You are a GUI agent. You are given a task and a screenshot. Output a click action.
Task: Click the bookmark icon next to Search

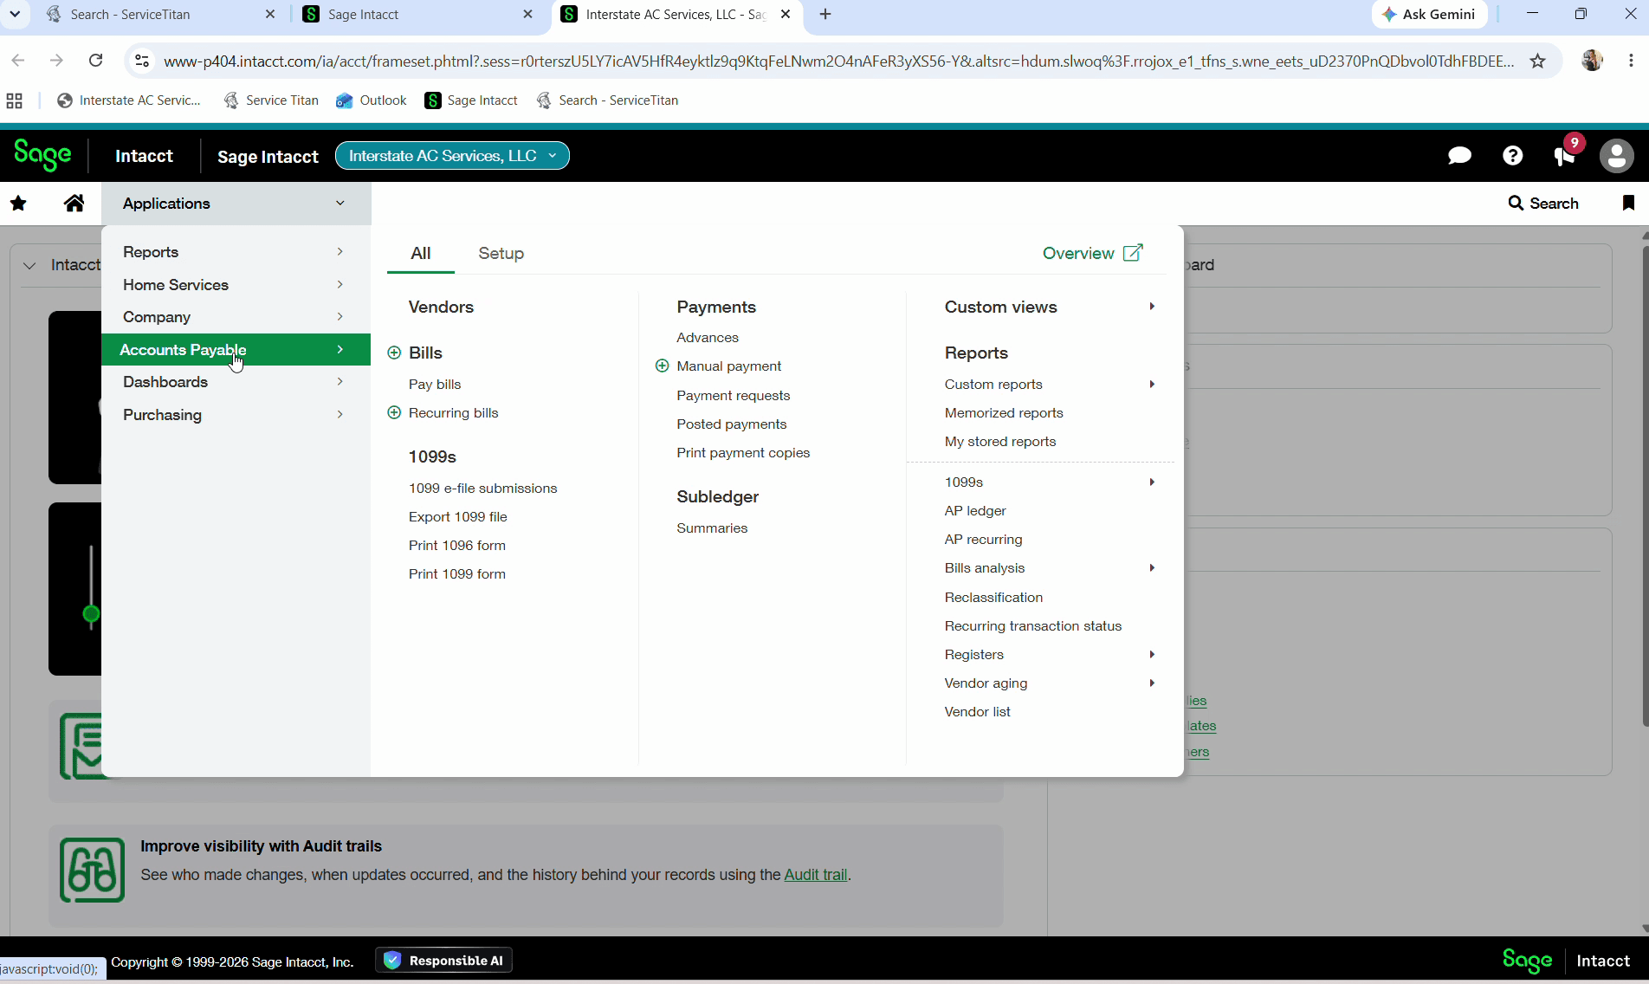[x=1628, y=203]
